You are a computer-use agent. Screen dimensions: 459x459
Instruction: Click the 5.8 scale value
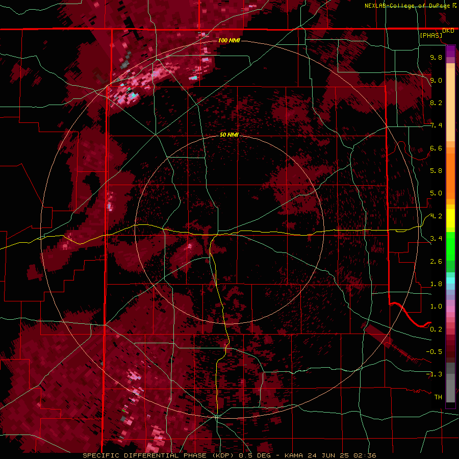pos(436,171)
